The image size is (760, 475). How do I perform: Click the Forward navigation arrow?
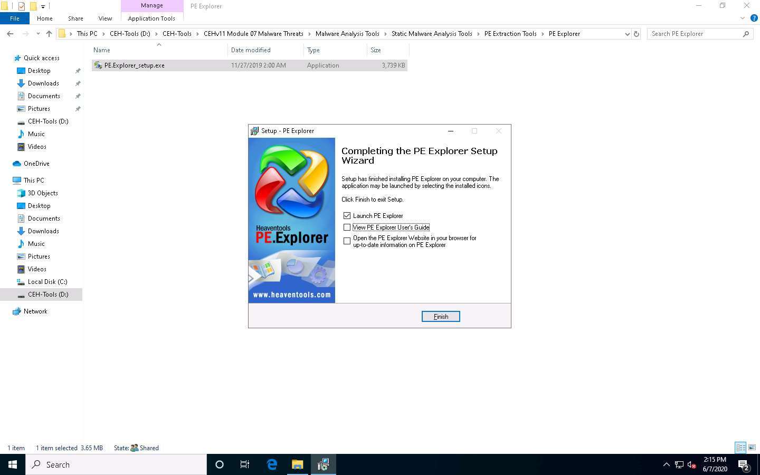coord(25,34)
